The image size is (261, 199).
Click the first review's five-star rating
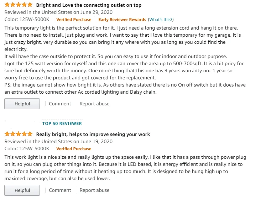click(x=18, y=5)
